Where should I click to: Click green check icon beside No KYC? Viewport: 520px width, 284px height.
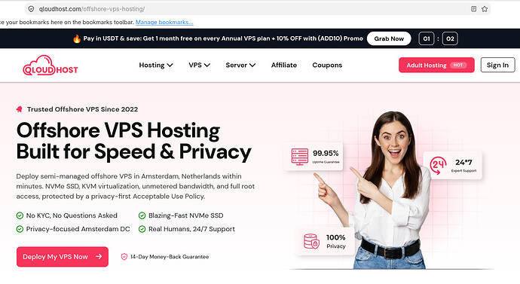point(20,215)
